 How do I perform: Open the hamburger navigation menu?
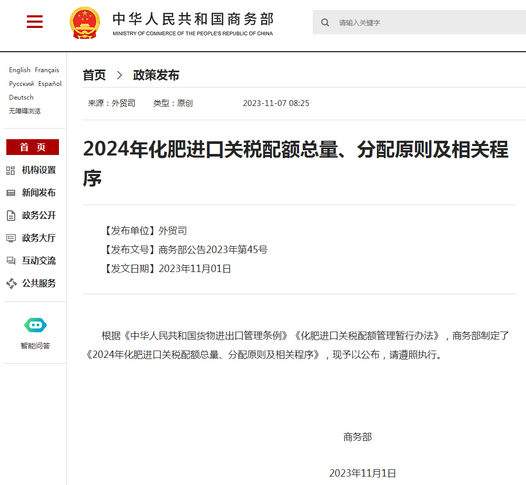click(34, 22)
